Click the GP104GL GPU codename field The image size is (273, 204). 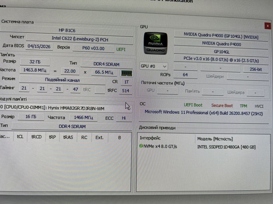[x=222, y=52]
